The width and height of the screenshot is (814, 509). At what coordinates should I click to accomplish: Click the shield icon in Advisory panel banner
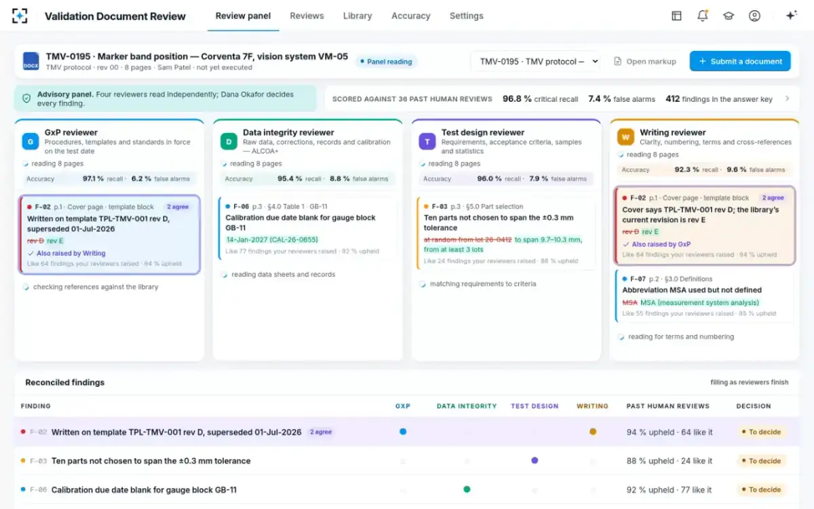[x=26, y=98]
